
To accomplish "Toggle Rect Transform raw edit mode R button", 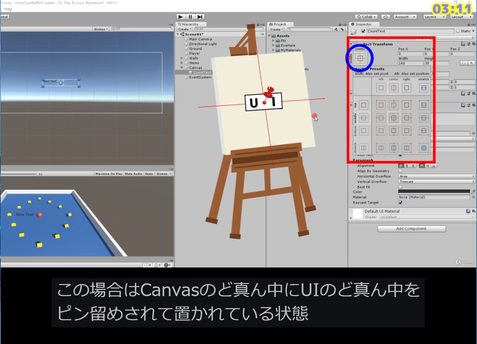I will point(471,63).
